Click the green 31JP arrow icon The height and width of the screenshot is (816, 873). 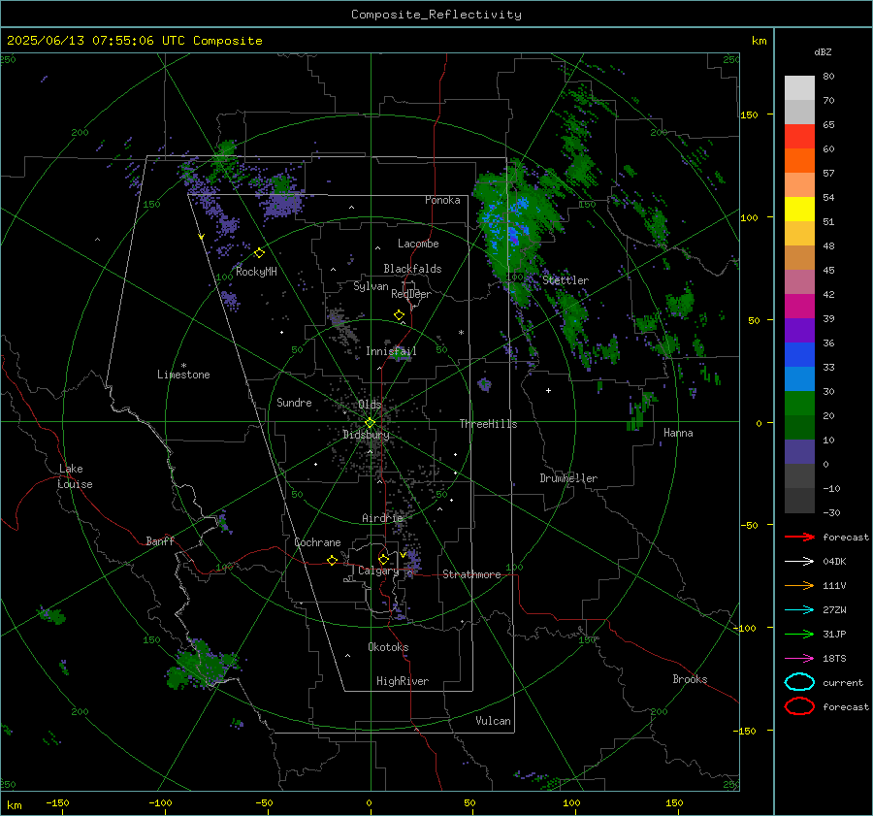click(x=799, y=634)
